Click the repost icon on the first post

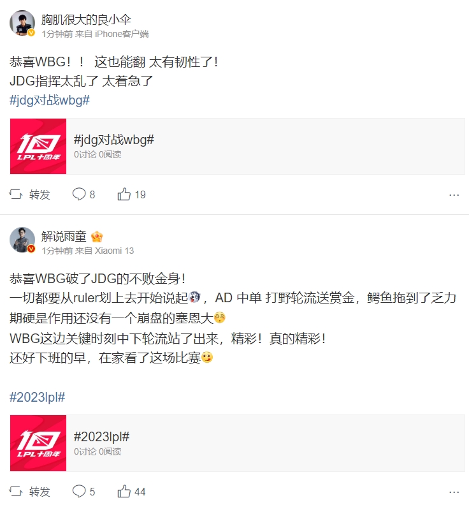(17, 194)
